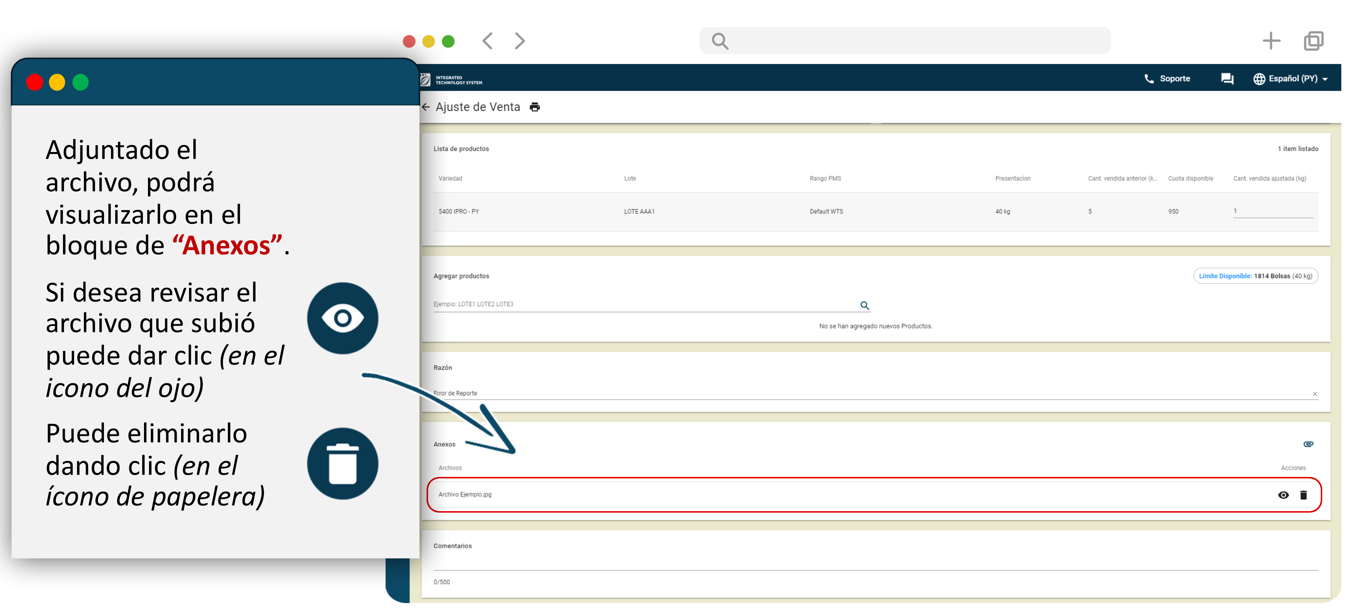The height and width of the screenshot is (616, 1355).
Task: Click the back arrow next to Ajuste de Venta
Action: coord(426,107)
